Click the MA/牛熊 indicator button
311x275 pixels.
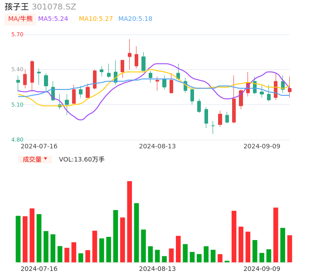20,19
